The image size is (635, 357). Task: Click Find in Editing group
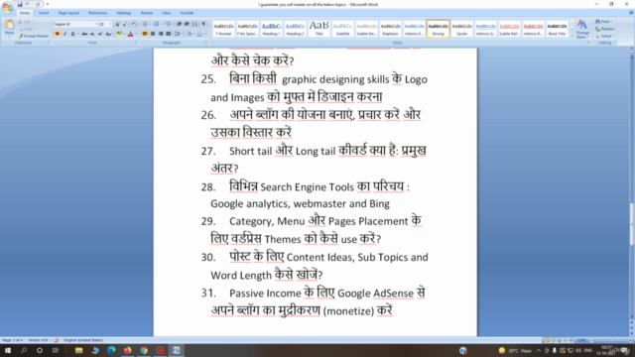[x=604, y=22]
